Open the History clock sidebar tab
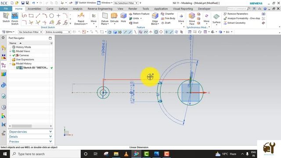 (x=4, y=107)
